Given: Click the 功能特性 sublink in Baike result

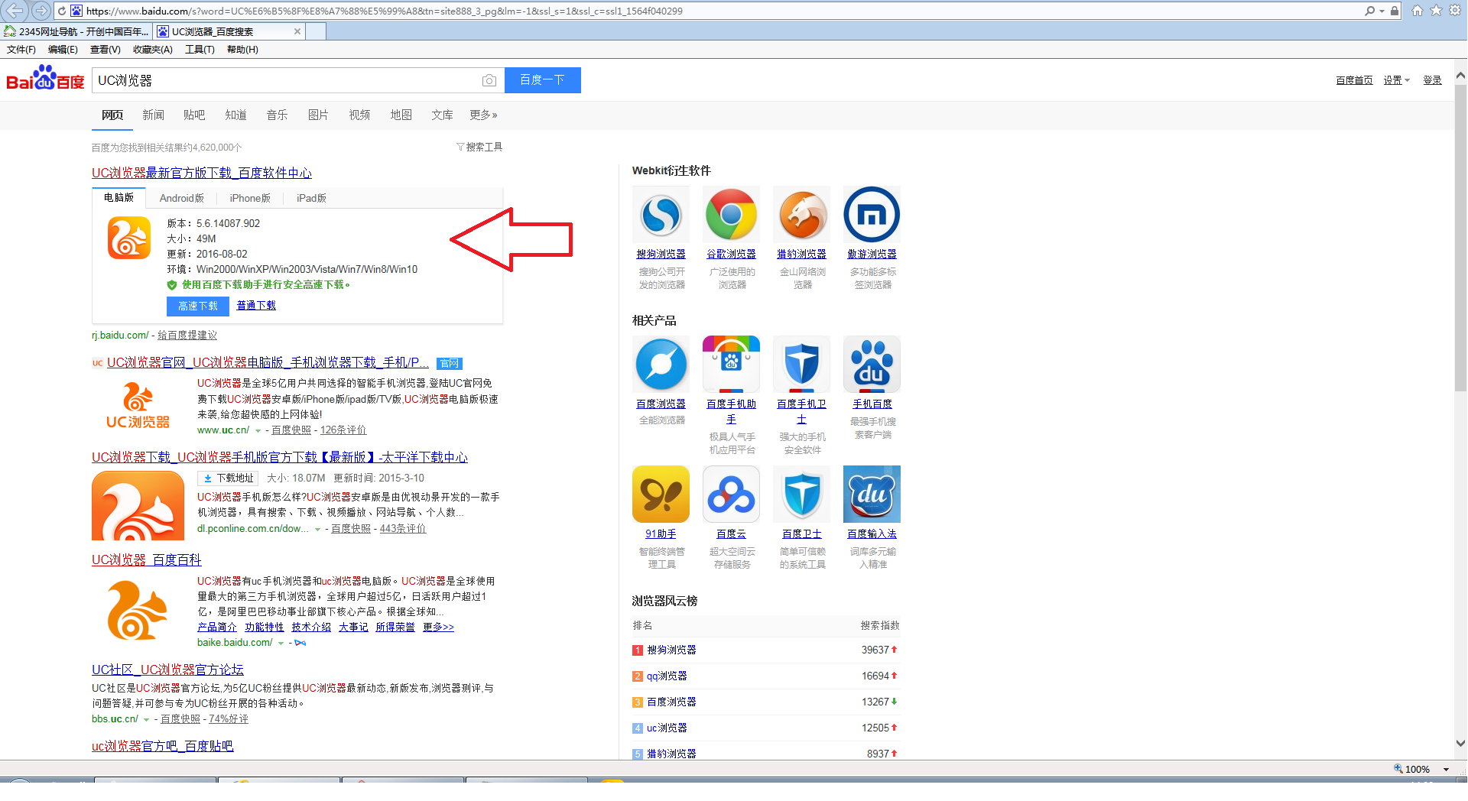Looking at the screenshot, I should tap(264, 628).
